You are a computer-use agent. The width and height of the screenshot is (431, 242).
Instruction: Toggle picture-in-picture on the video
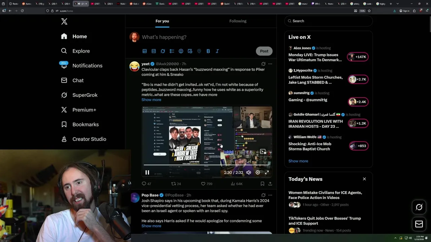[263, 152]
